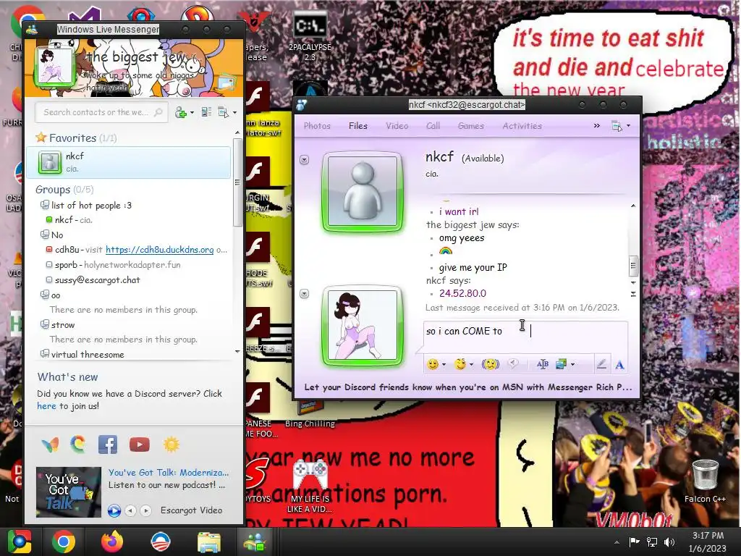Click the Start button on taskbar

(20, 542)
